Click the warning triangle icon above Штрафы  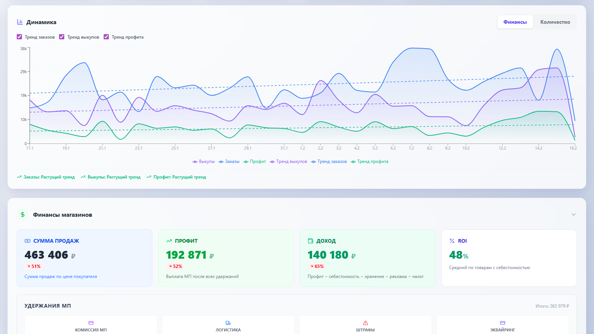point(366,323)
